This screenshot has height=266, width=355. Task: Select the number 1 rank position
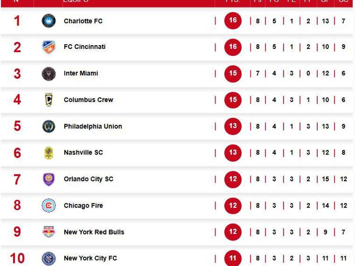click(17, 21)
